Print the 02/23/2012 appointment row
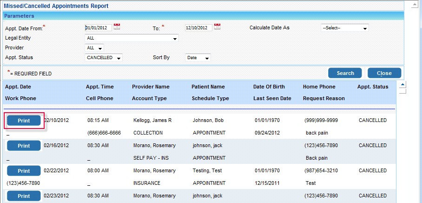The height and width of the screenshot is (203, 422). tap(24, 196)
